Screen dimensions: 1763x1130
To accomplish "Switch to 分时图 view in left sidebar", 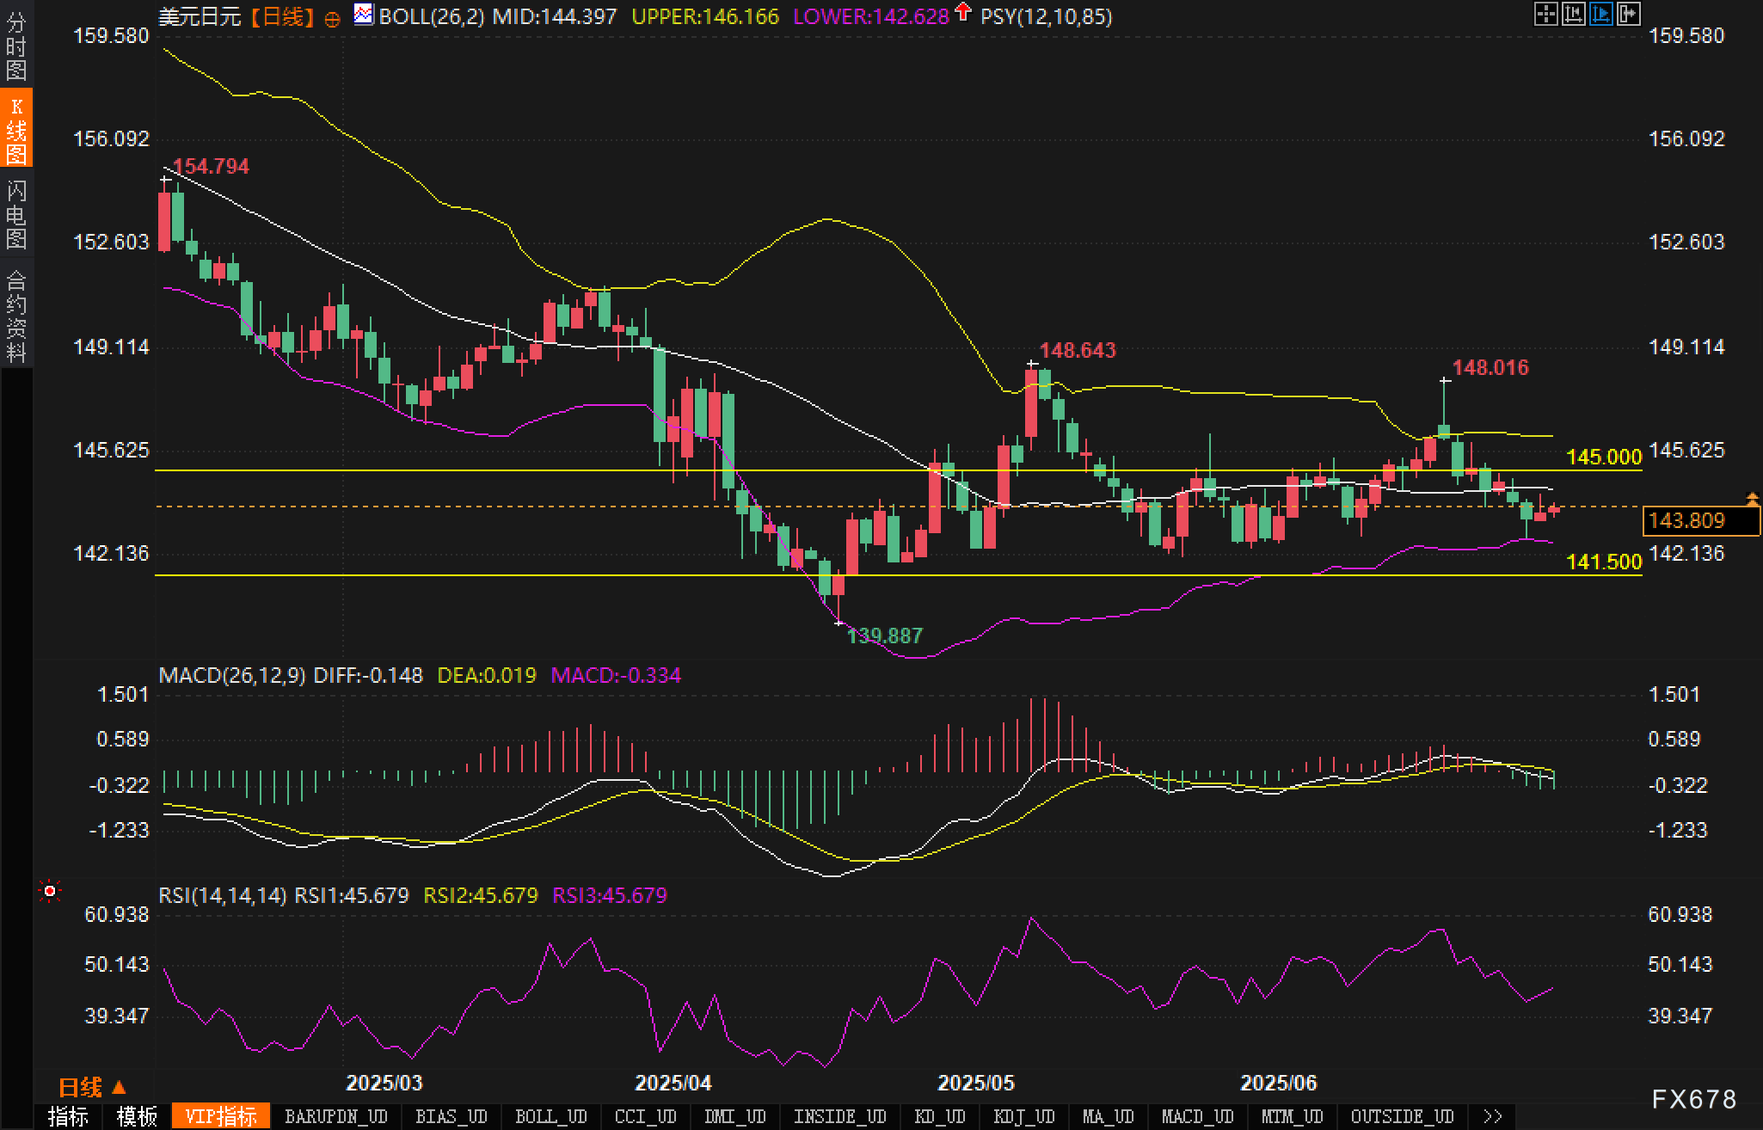I will 16,46.
